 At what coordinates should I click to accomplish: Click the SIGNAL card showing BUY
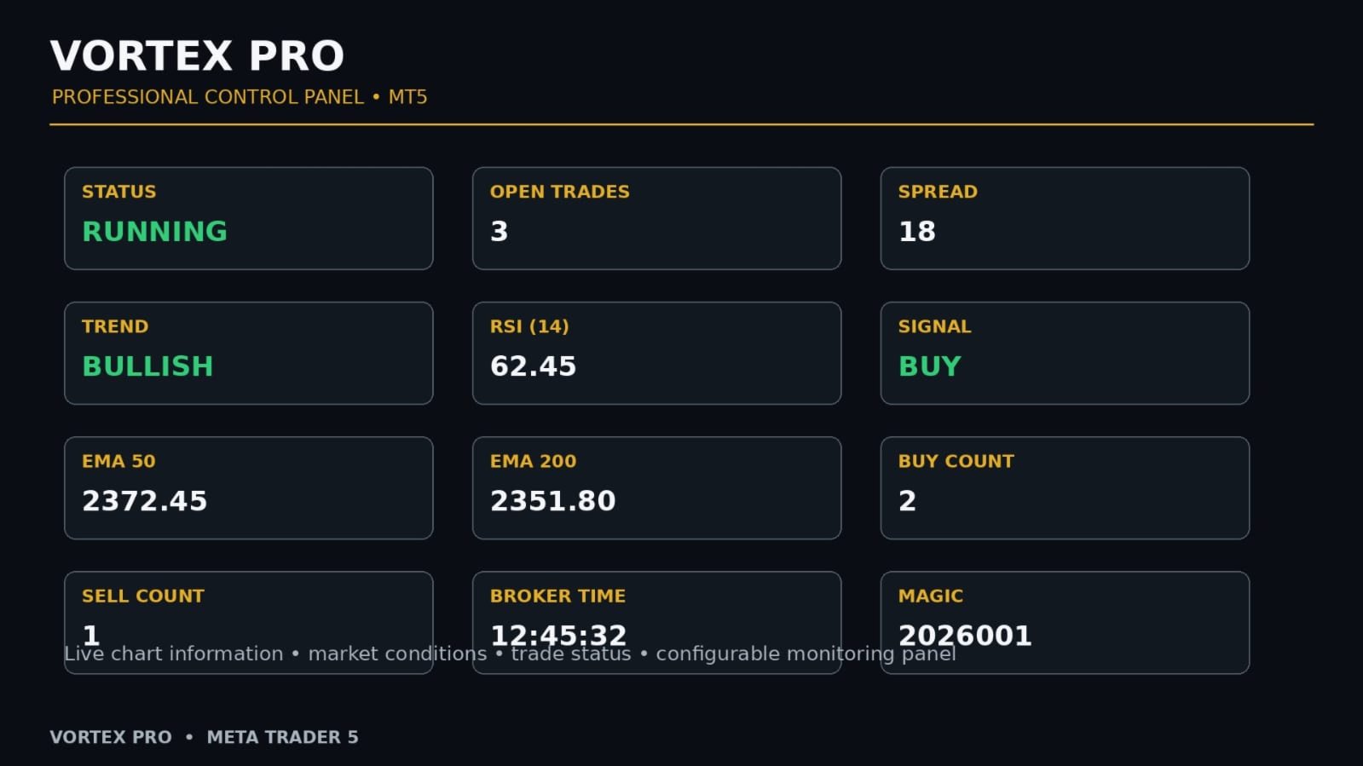pos(1065,353)
